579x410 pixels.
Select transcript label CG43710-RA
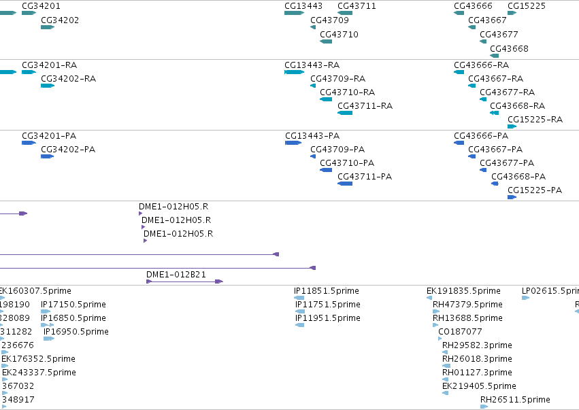pyautogui.click(x=348, y=92)
